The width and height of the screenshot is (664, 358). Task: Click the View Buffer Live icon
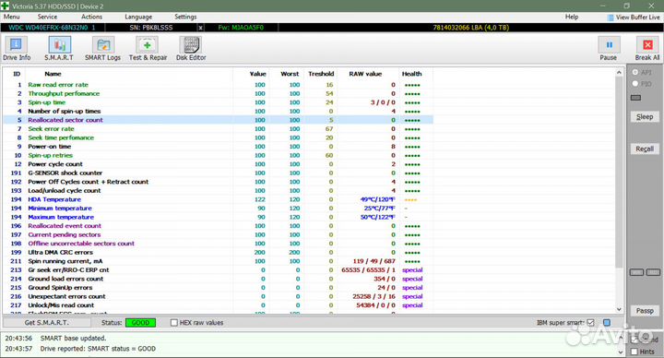tap(611, 18)
